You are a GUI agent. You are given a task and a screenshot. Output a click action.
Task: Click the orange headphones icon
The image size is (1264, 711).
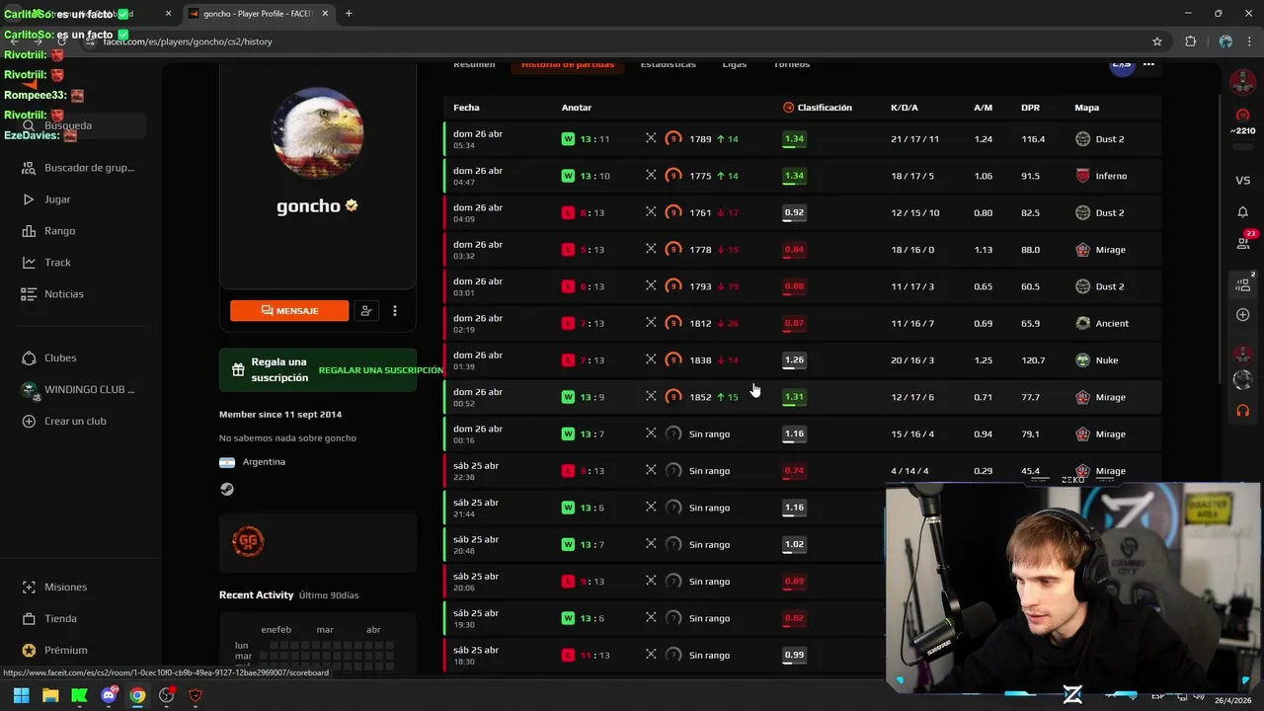click(1242, 410)
